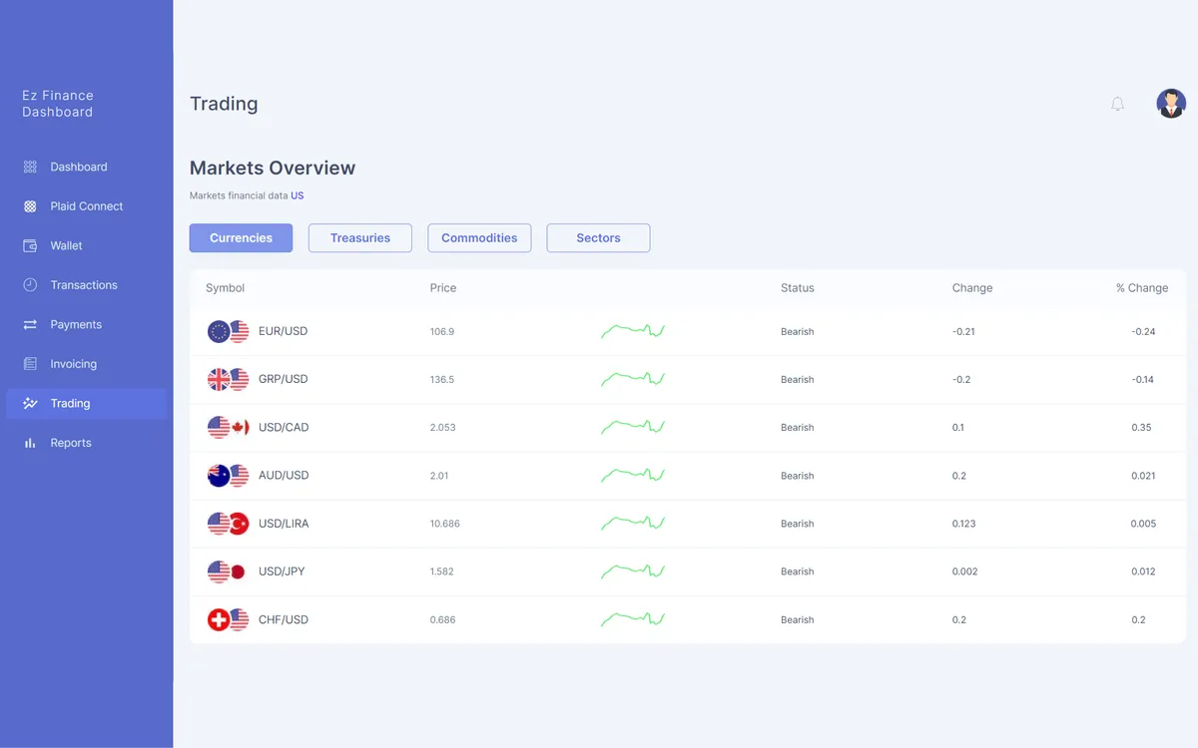
Task: Switch to the Treasuries tab
Action: pyautogui.click(x=360, y=238)
